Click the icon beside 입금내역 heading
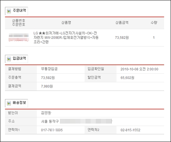 click(x=9, y=59)
